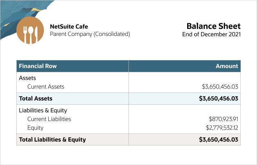The width and height of the screenshot is (257, 165).
Task: Click the End of December 2021 date
Action: (x=211, y=34)
